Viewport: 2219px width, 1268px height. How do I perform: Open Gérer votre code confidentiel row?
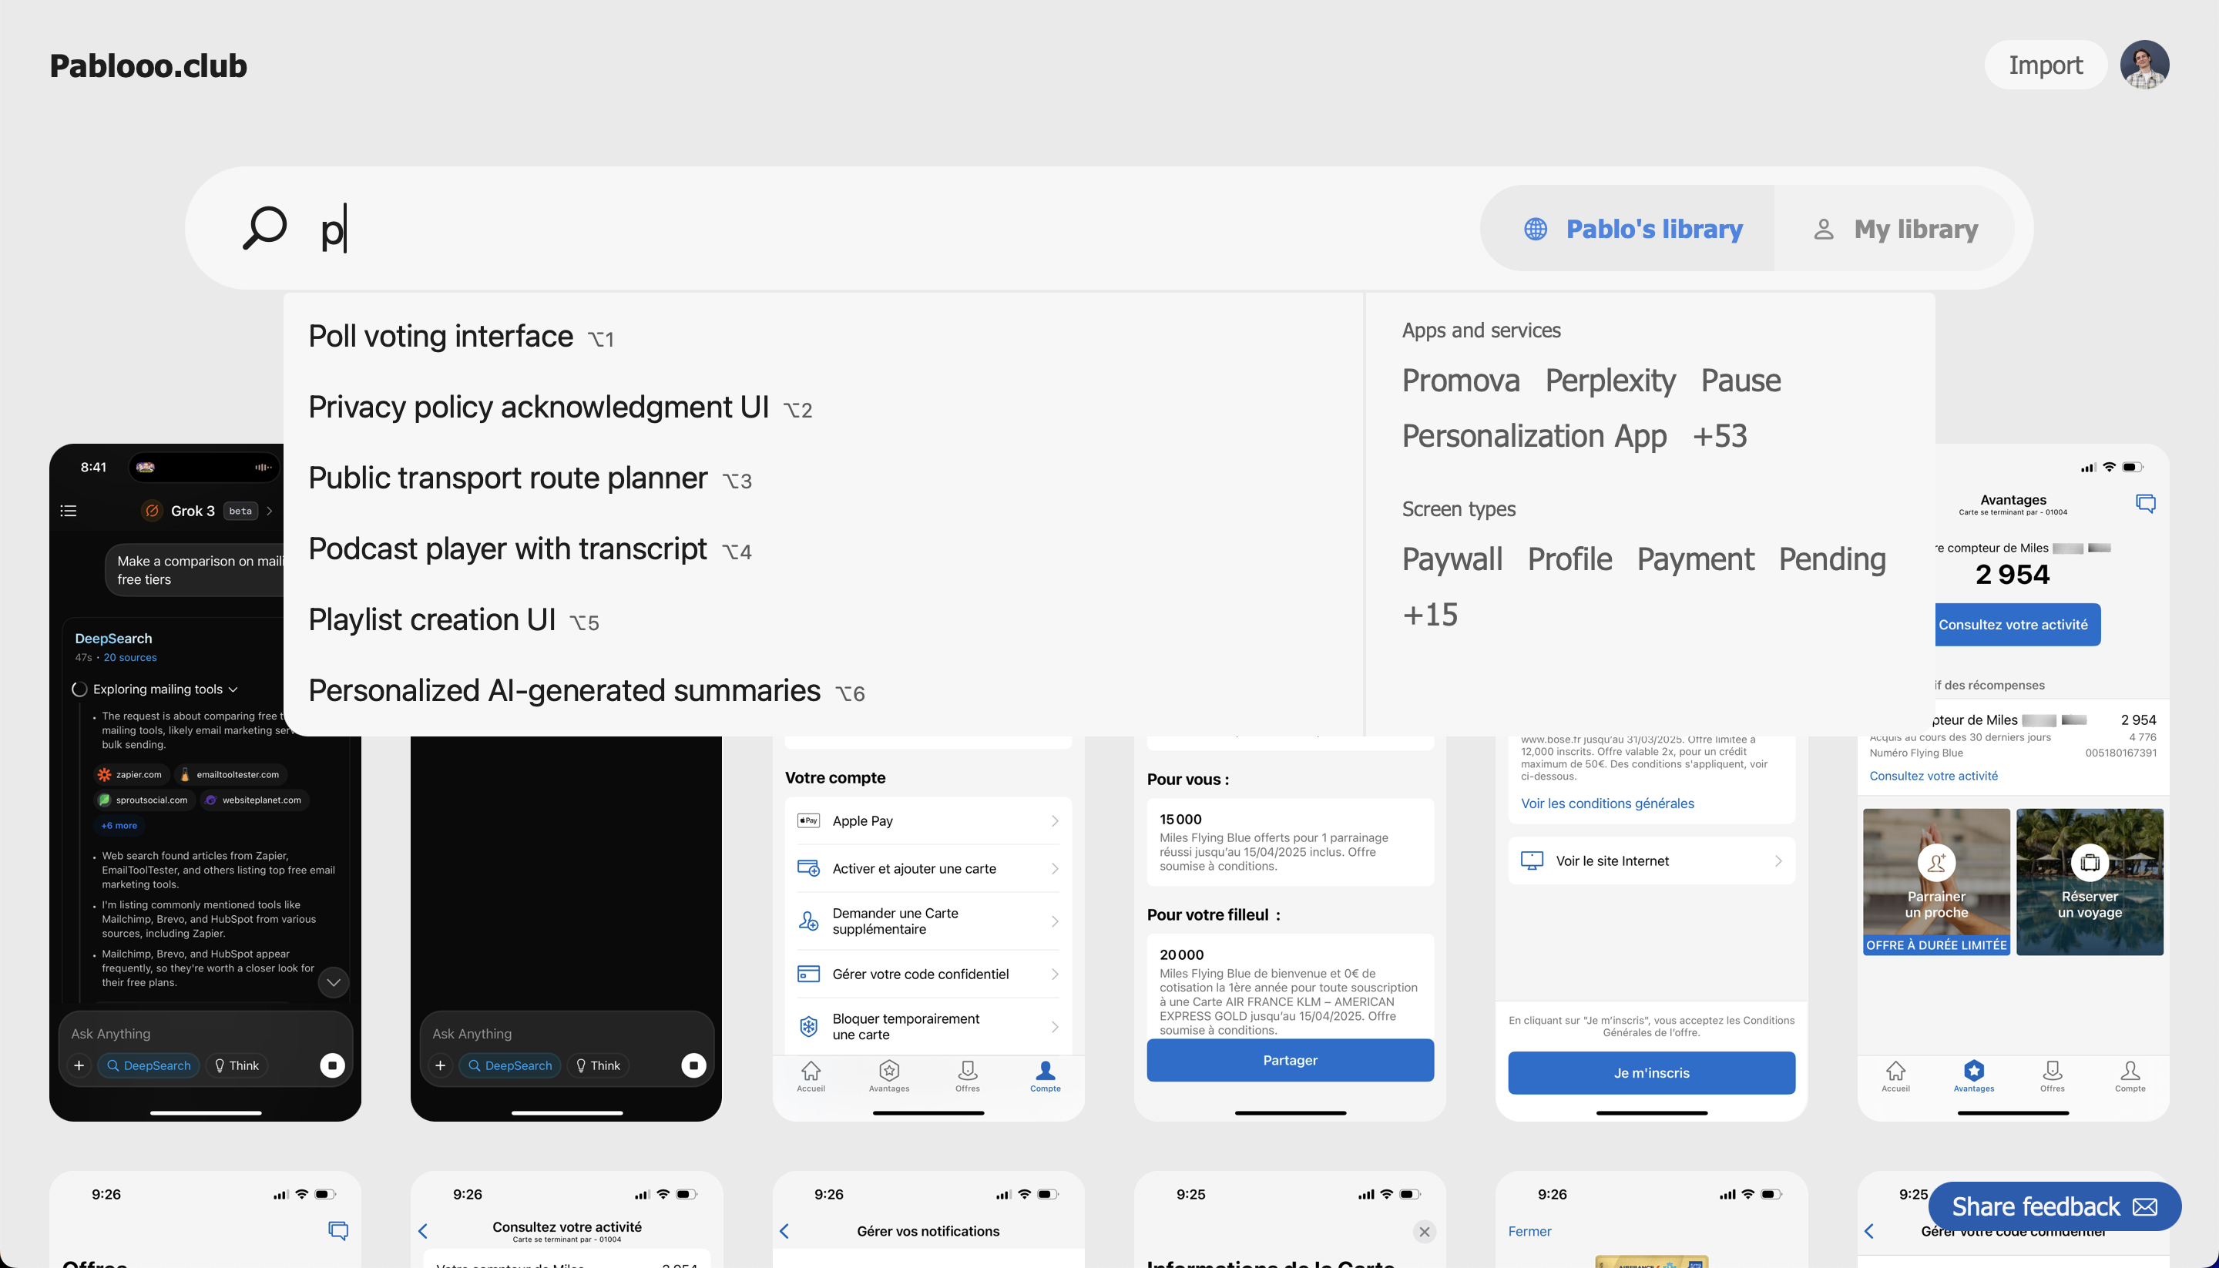coord(928,974)
